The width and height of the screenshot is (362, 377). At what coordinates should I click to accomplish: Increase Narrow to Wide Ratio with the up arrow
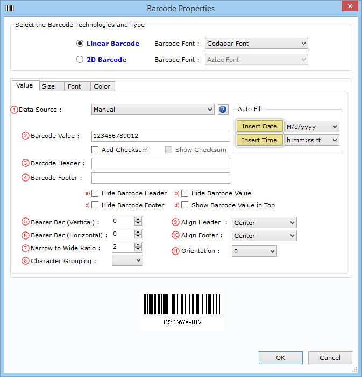(138, 245)
